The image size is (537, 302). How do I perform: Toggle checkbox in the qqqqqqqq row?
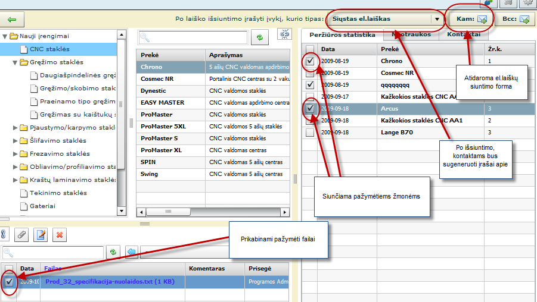point(310,85)
